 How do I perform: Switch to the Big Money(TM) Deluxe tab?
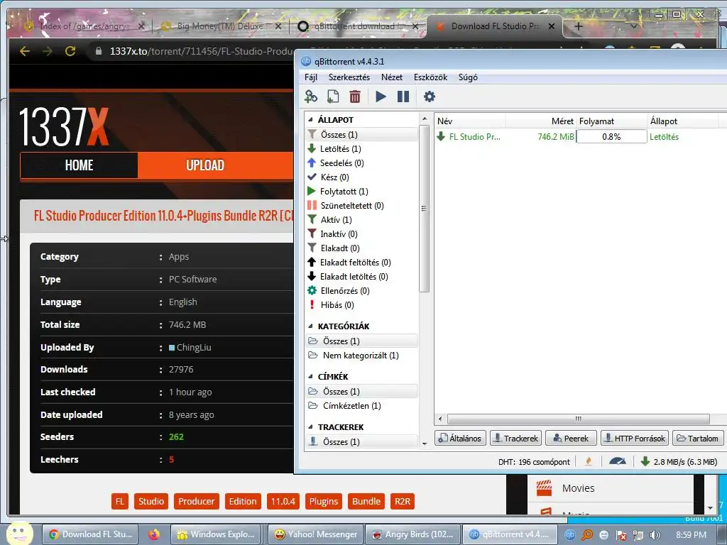coord(221,26)
